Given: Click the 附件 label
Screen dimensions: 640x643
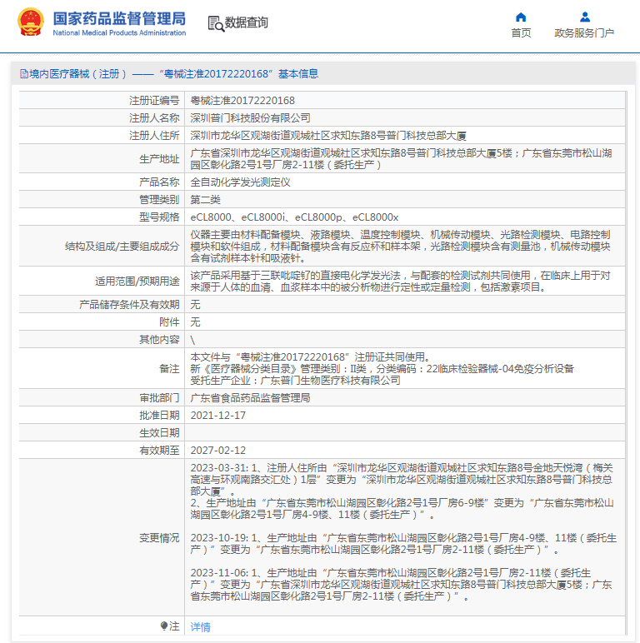Looking at the screenshot, I should coord(169,322).
